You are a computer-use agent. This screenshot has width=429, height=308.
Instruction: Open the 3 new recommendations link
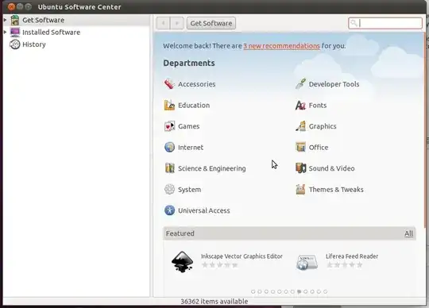point(281,45)
